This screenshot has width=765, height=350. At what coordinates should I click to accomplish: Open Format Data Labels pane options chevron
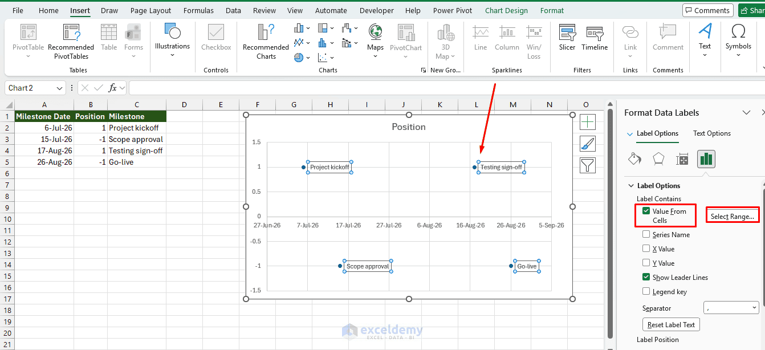tap(746, 112)
